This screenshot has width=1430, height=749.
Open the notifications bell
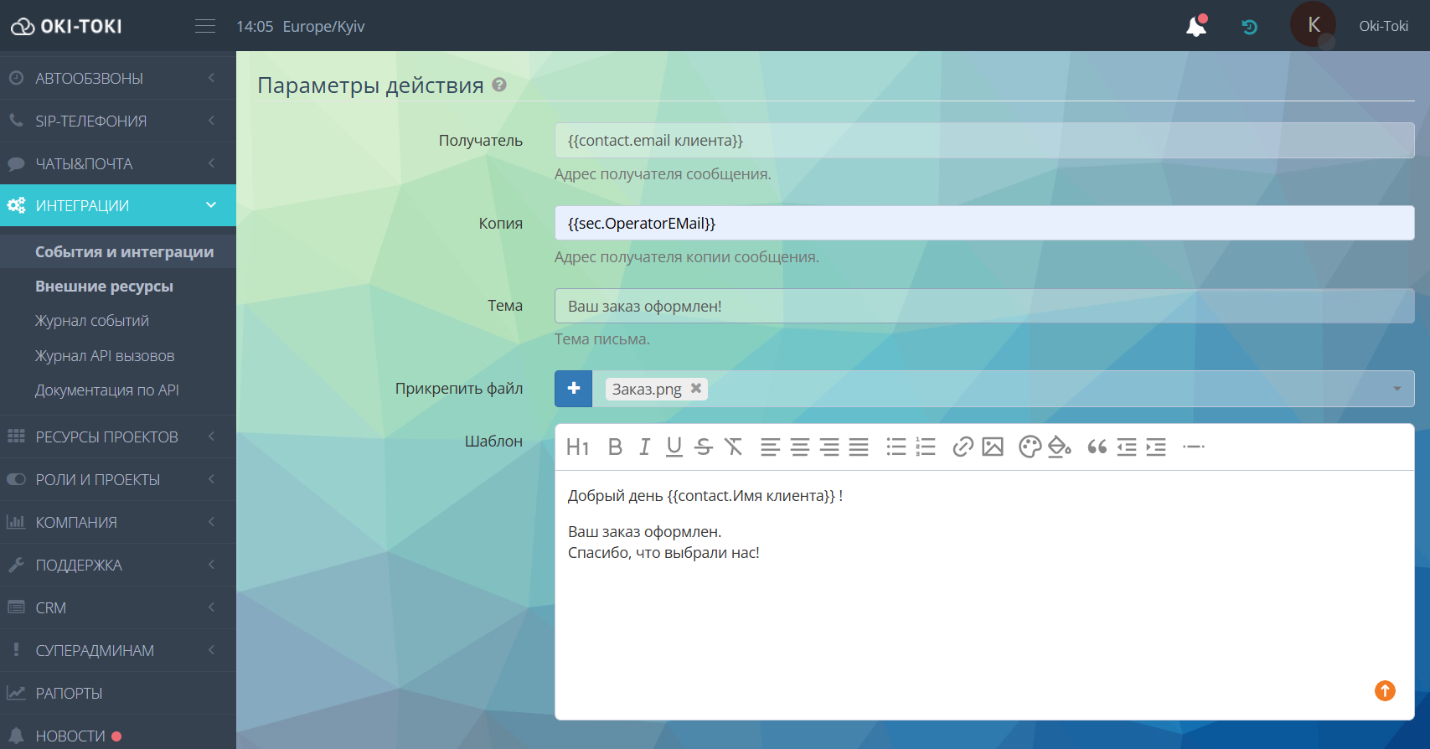click(x=1196, y=26)
